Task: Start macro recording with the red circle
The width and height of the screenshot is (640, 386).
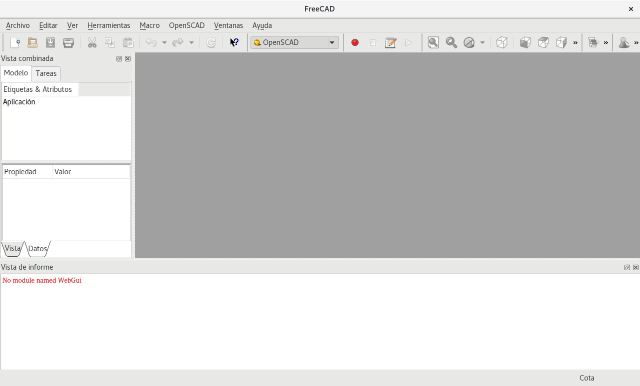Action: tap(355, 42)
